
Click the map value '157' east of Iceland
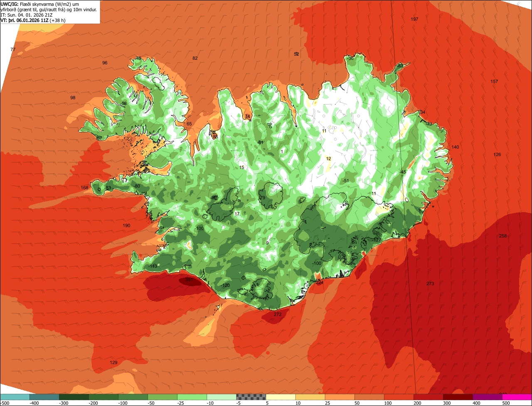pyautogui.click(x=494, y=81)
